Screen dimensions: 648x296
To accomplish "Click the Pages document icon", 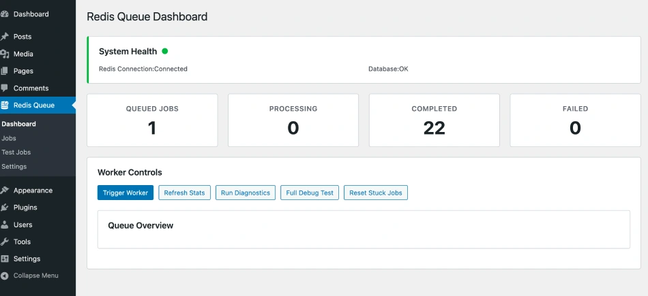I will (5, 71).
